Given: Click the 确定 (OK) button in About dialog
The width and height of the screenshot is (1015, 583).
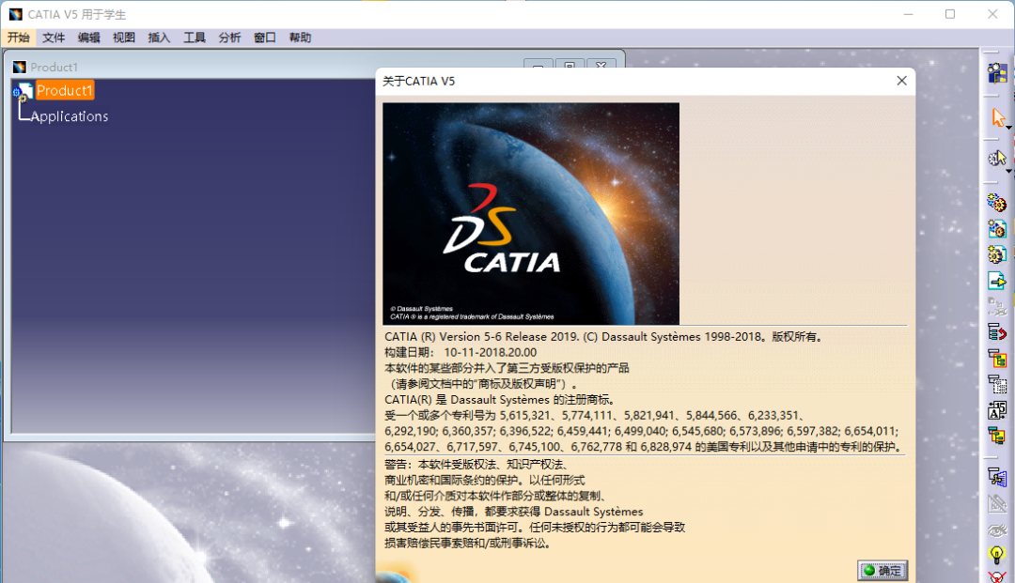Looking at the screenshot, I should click(x=882, y=570).
